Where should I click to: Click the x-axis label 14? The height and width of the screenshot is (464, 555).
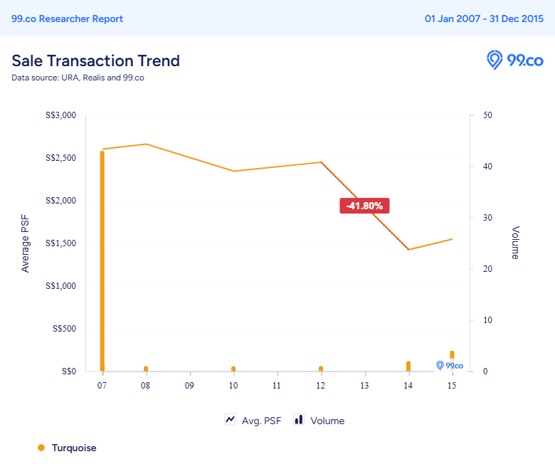point(408,385)
